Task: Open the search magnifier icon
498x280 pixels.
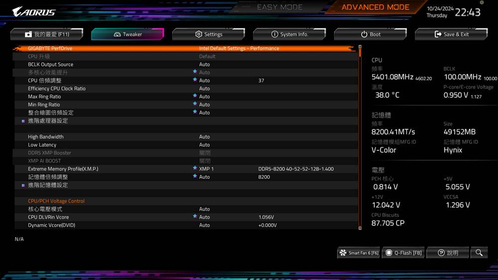Action: tap(479, 253)
